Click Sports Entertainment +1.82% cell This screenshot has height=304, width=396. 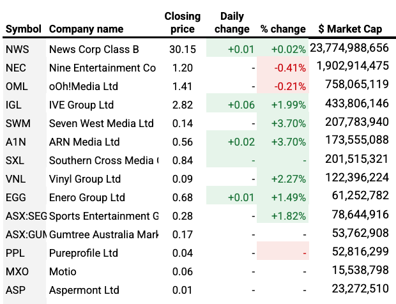282,216
